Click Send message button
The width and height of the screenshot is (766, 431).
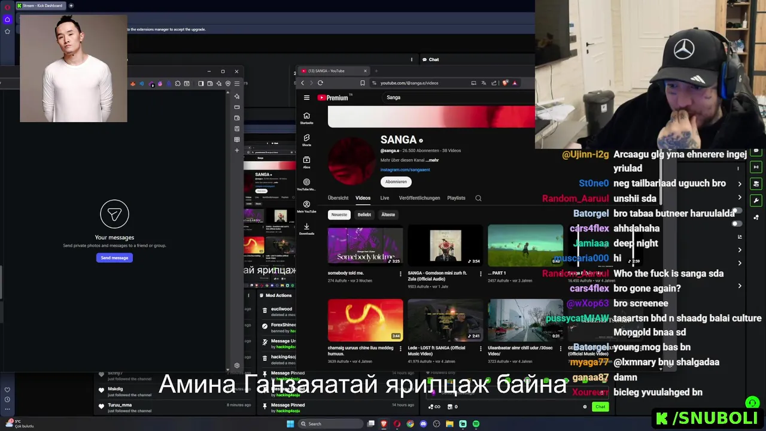114,258
